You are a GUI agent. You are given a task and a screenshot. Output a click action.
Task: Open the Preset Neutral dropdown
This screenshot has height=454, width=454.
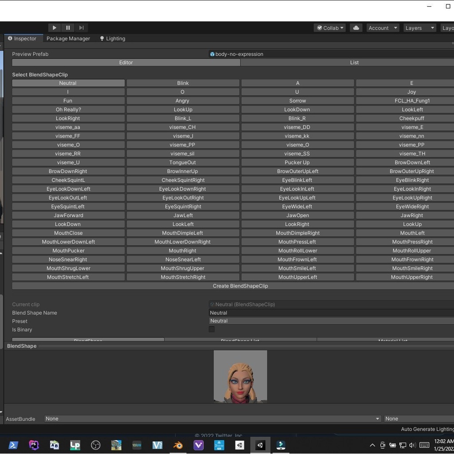pos(331,321)
